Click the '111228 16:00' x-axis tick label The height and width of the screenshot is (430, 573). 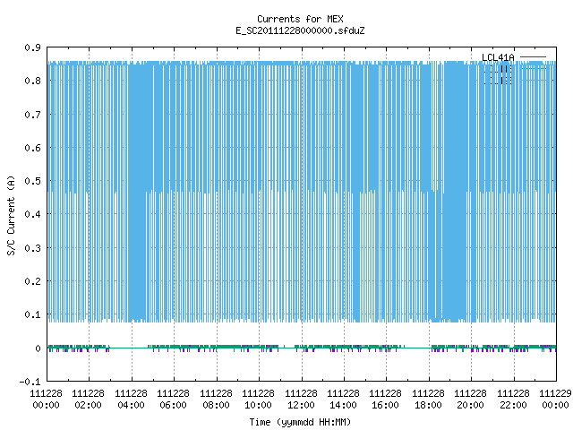click(x=385, y=400)
